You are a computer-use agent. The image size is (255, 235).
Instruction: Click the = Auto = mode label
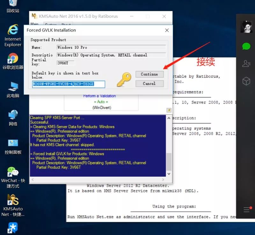(x=101, y=102)
